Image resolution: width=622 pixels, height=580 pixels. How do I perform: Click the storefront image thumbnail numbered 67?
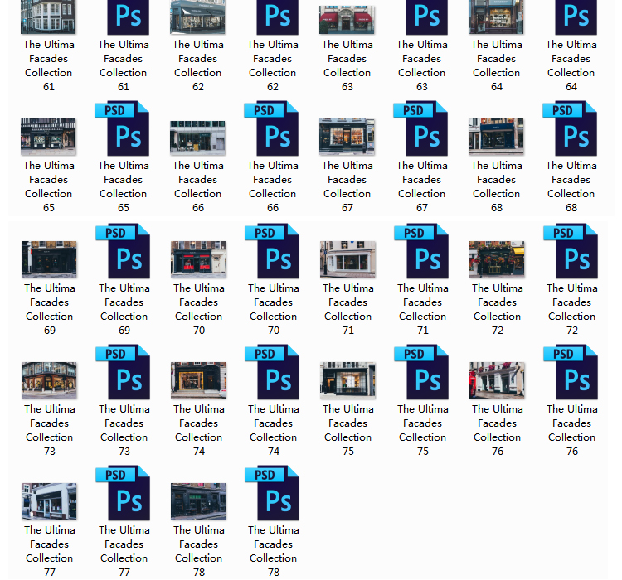tap(347, 137)
